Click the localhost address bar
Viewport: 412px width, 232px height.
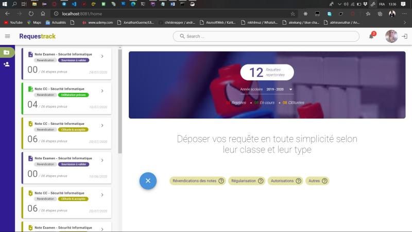click(174, 14)
